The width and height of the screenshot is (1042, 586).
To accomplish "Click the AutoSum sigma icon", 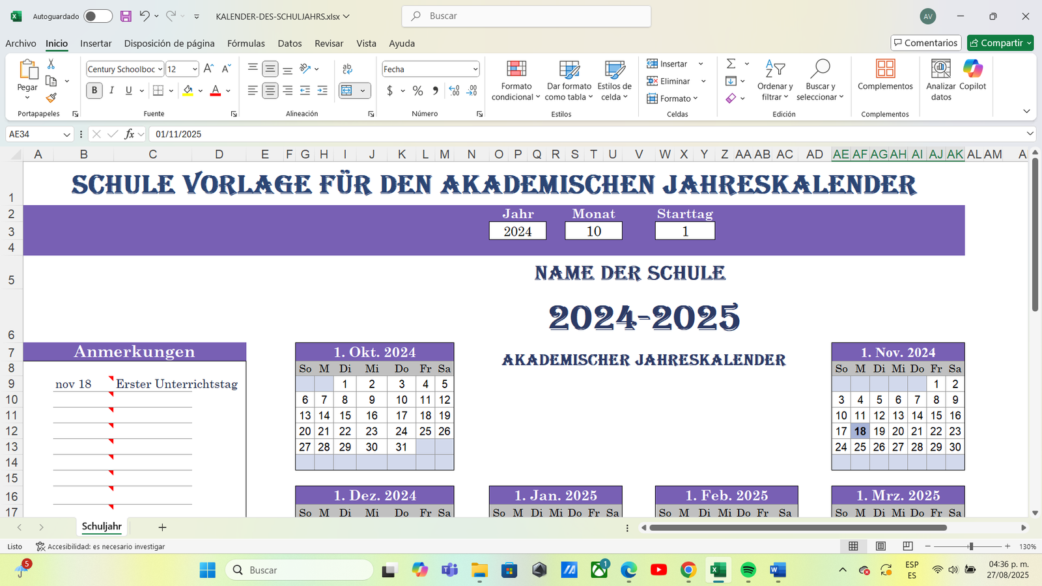I will pos(731,64).
